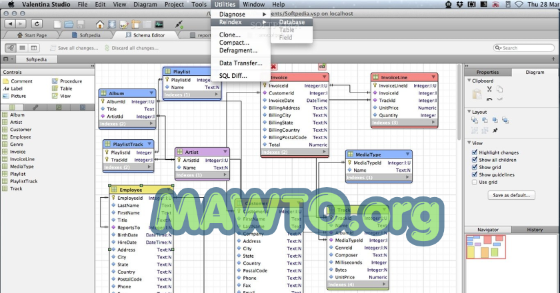Image resolution: width=560 pixels, height=293 pixels.
Task: Open the Album table dropdown arrow
Action: 151,93
